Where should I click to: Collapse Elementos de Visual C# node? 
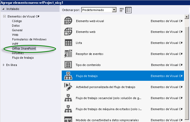[x=5, y=16]
